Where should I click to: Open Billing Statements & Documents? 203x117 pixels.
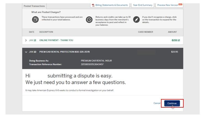110,5
